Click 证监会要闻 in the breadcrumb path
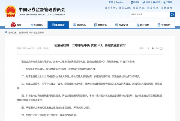180x121 pixels. pyautogui.click(x=38, y=33)
